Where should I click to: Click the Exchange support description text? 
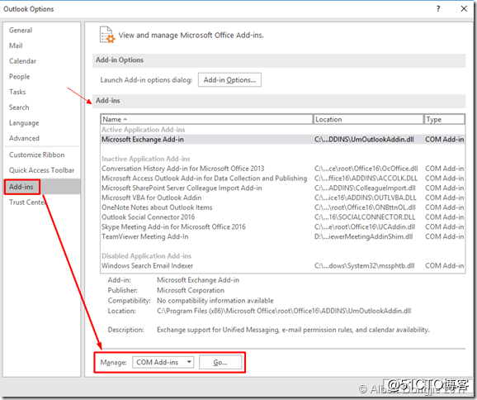click(293, 330)
